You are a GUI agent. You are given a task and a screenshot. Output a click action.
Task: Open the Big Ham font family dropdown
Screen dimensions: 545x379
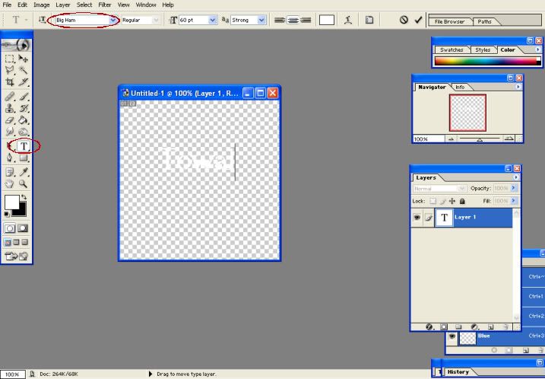point(113,21)
